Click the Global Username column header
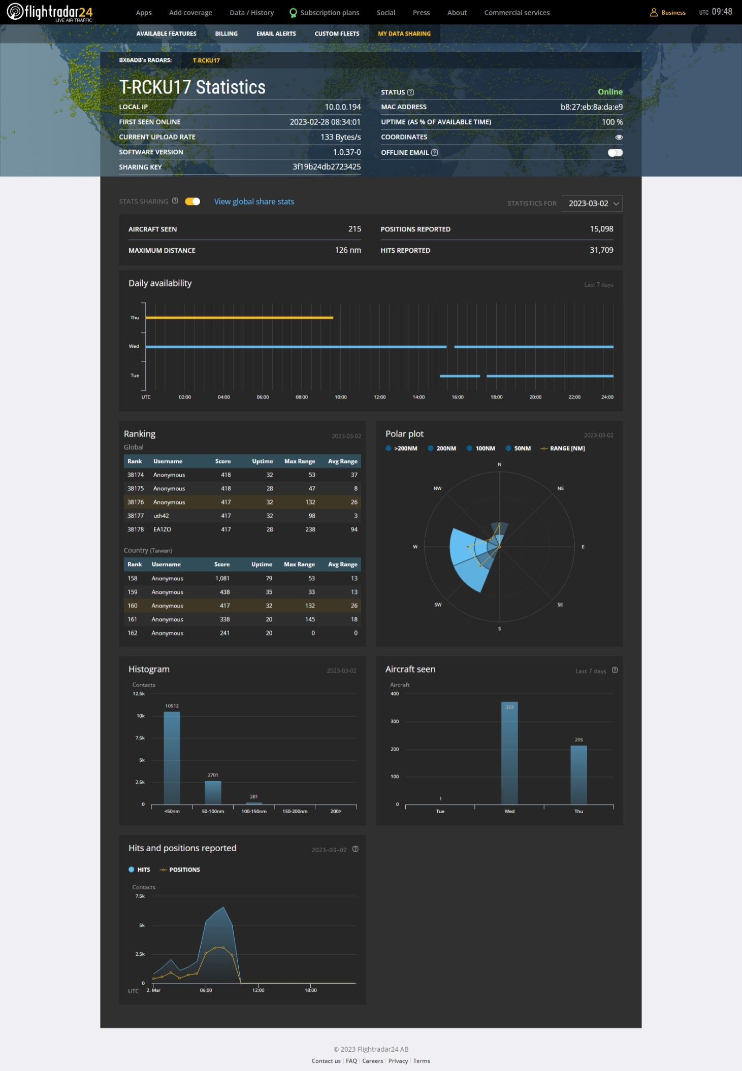The height and width of the screenshot is (1071, 742). [x=168, y=461]
